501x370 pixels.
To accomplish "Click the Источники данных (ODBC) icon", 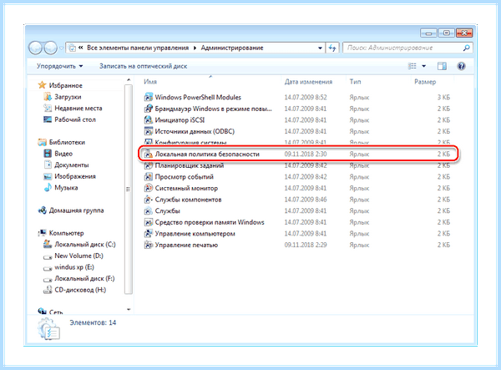I will pos(149,131).
